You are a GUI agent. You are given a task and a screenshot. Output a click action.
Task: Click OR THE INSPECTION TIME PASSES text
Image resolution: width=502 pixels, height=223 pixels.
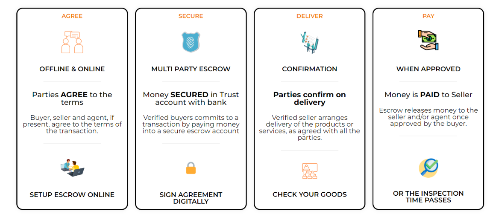tap(429, 197)
